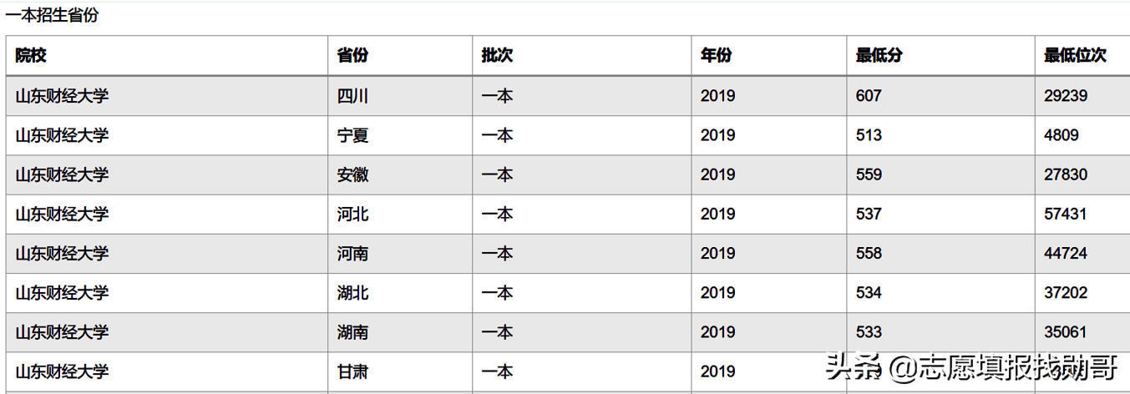Click the 头条 @志愿填报找勋哥 watermark
The width and height of the screenshot is (1130, 394).
pos(970,367)
